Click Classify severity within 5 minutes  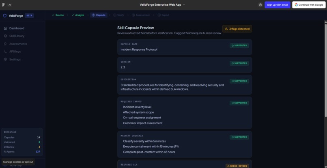click(144, 141)
